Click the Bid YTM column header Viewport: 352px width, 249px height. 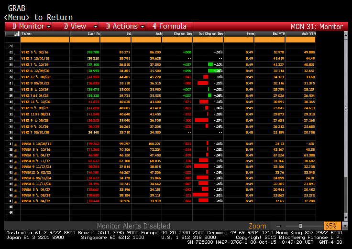270,34
